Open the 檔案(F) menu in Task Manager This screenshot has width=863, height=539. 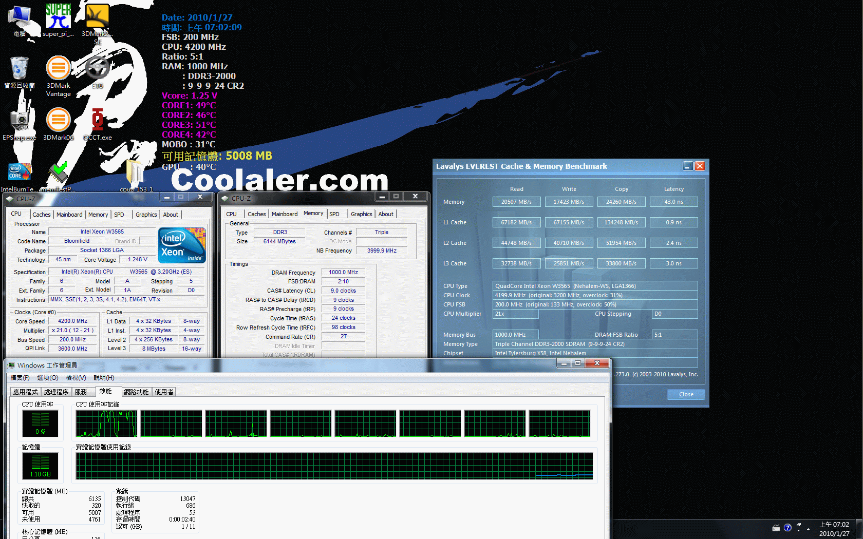pyautogui.click(x=20, y=378)
